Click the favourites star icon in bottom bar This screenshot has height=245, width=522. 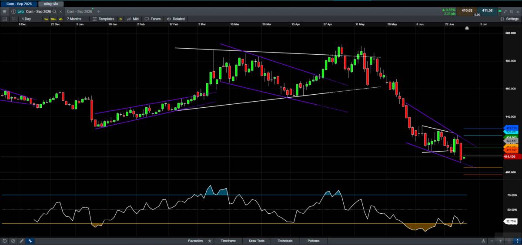click(210, 241)
